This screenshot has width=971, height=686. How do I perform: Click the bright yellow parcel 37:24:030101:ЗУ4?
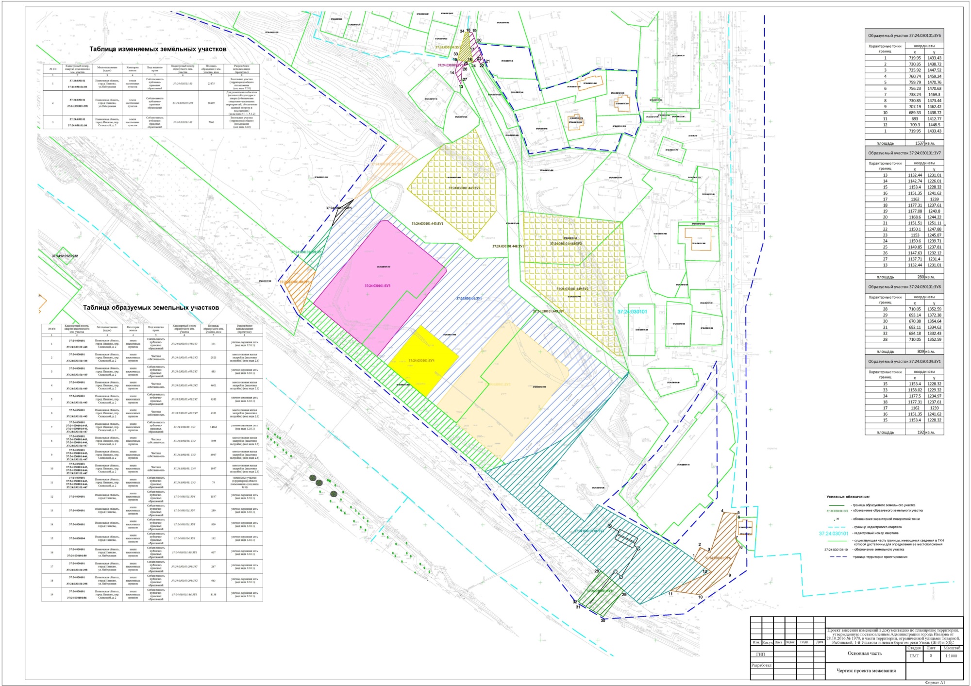click(424, 362)
